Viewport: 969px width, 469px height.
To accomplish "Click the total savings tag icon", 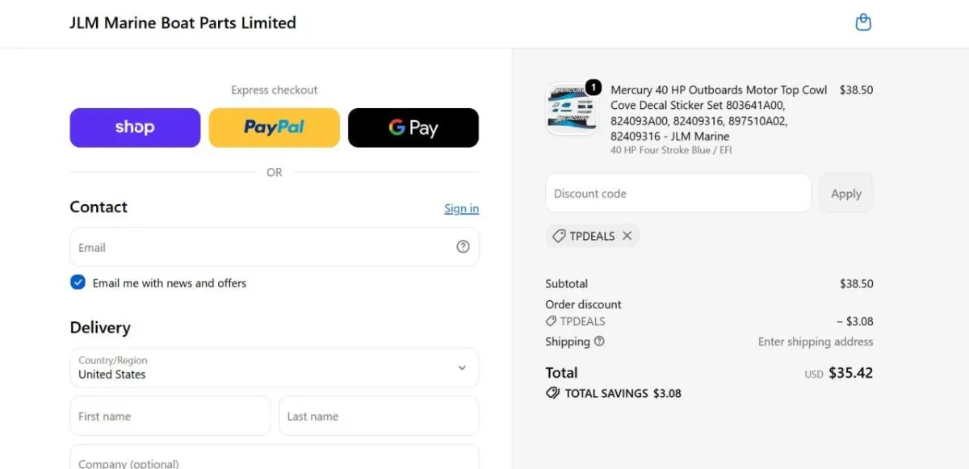I will click(x=553, y=393).
